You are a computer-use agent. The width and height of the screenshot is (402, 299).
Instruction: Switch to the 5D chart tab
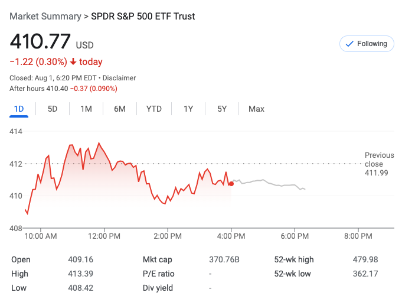click(53, 109)
